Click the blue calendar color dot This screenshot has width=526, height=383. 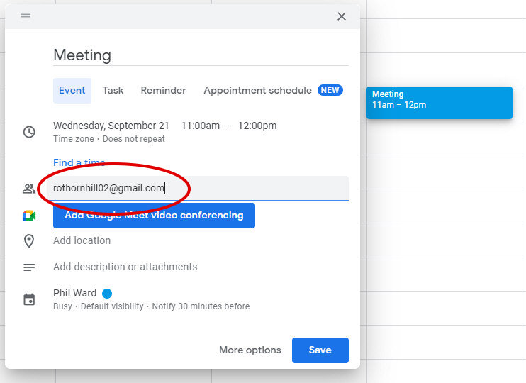click(107, 294)
